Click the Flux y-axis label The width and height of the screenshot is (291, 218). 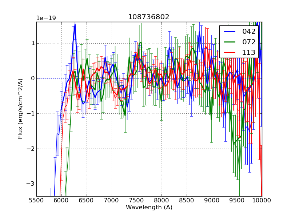click(21, 109)
